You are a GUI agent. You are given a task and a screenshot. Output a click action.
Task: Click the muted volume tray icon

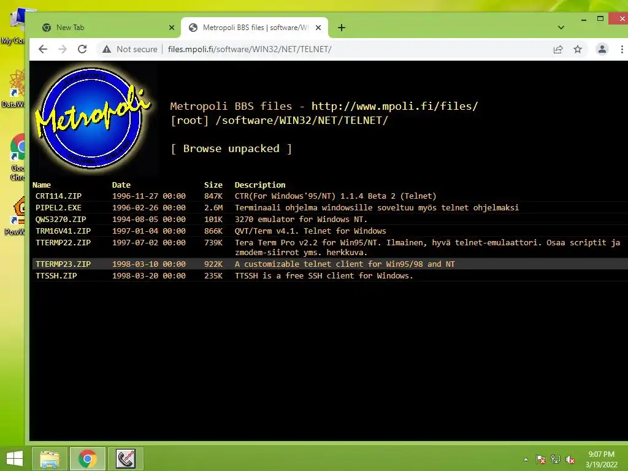tap(570, 459)
